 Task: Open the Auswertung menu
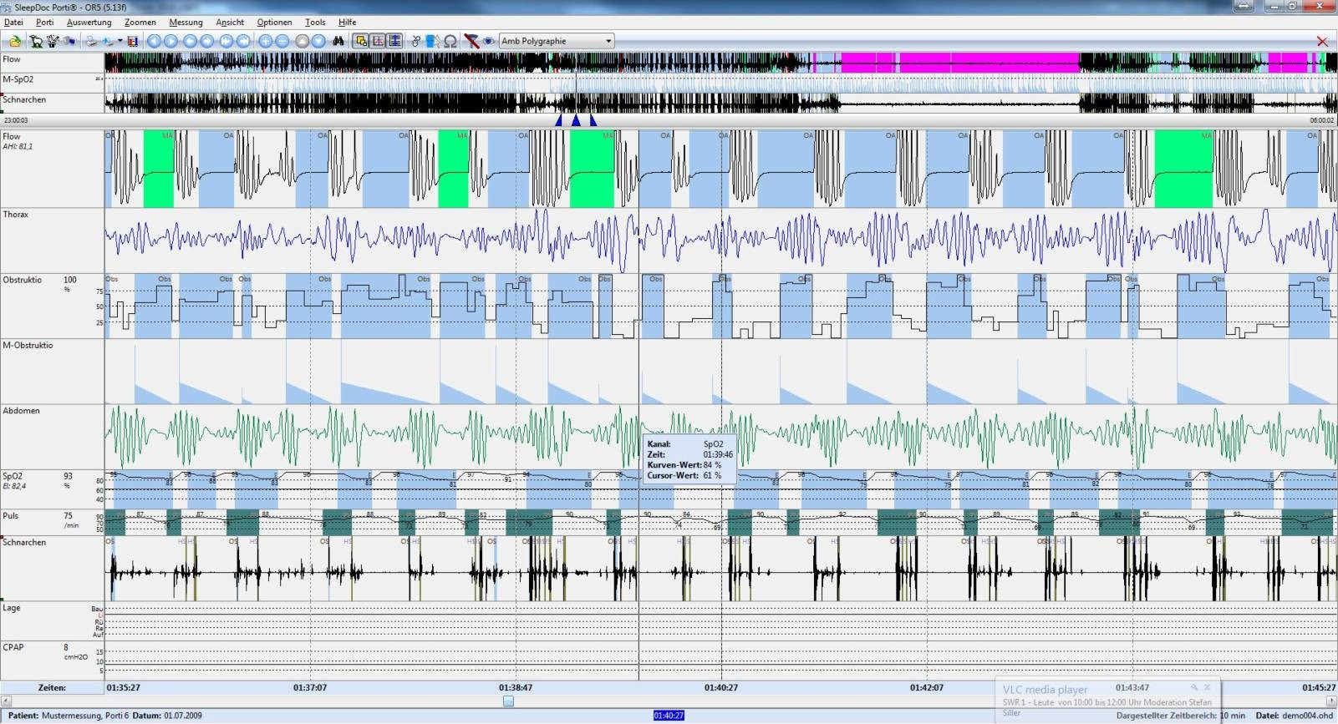click(89, 22)
